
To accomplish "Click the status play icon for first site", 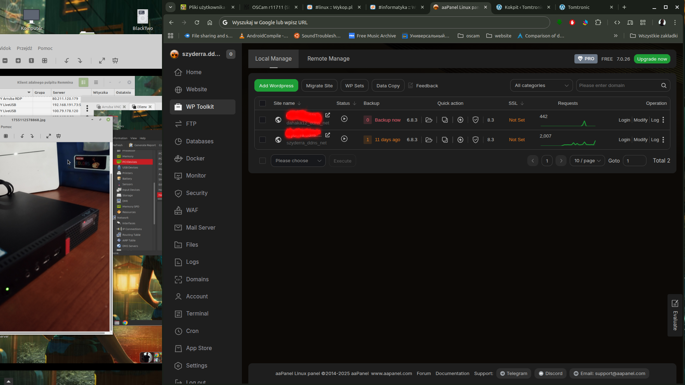I will (x=344, y=119).
